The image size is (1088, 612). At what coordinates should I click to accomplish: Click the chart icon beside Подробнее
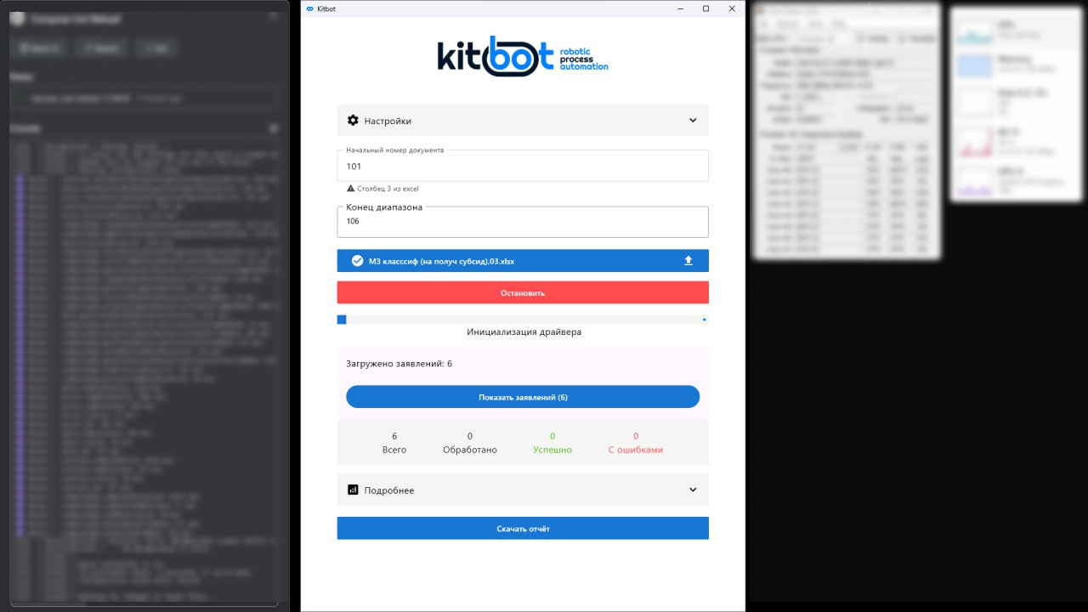click(x=353, y=490)
